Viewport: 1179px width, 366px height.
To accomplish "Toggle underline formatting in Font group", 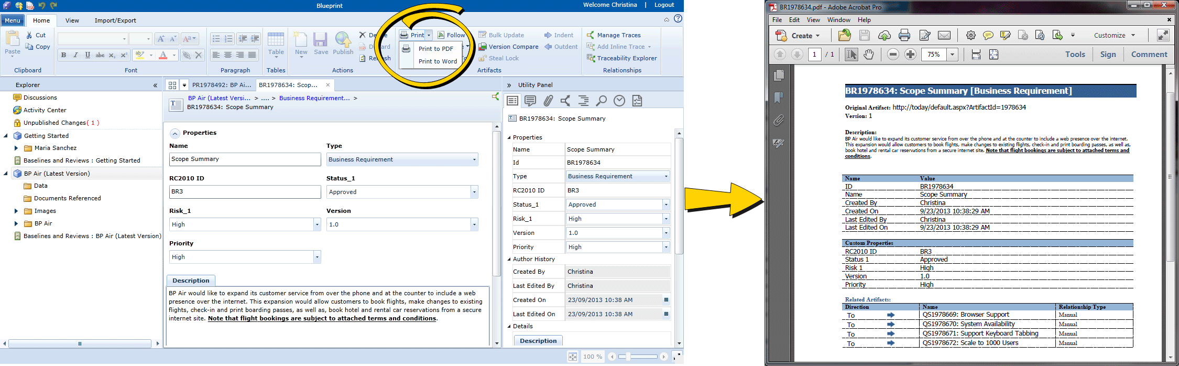I will tap(88, 55).
